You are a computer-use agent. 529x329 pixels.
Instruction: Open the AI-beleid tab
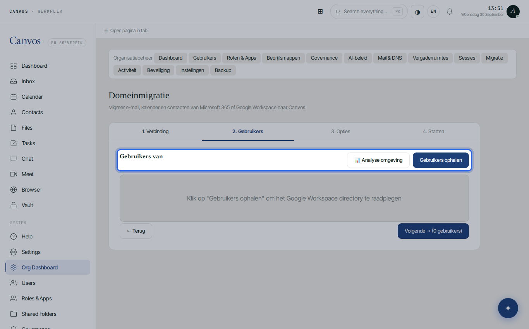point(358,58)
